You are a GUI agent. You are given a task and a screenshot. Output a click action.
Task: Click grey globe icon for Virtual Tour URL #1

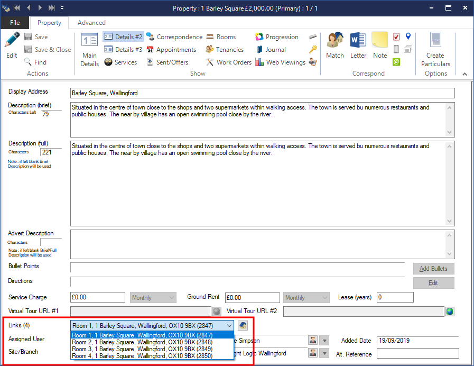[217, 311]
